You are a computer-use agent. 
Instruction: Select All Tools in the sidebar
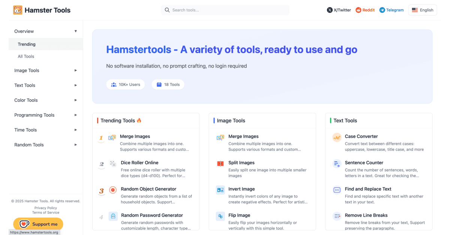point(46,57)
